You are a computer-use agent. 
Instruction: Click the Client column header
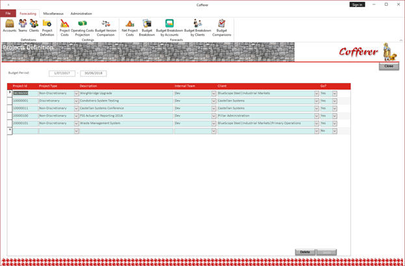pos(222,86)
